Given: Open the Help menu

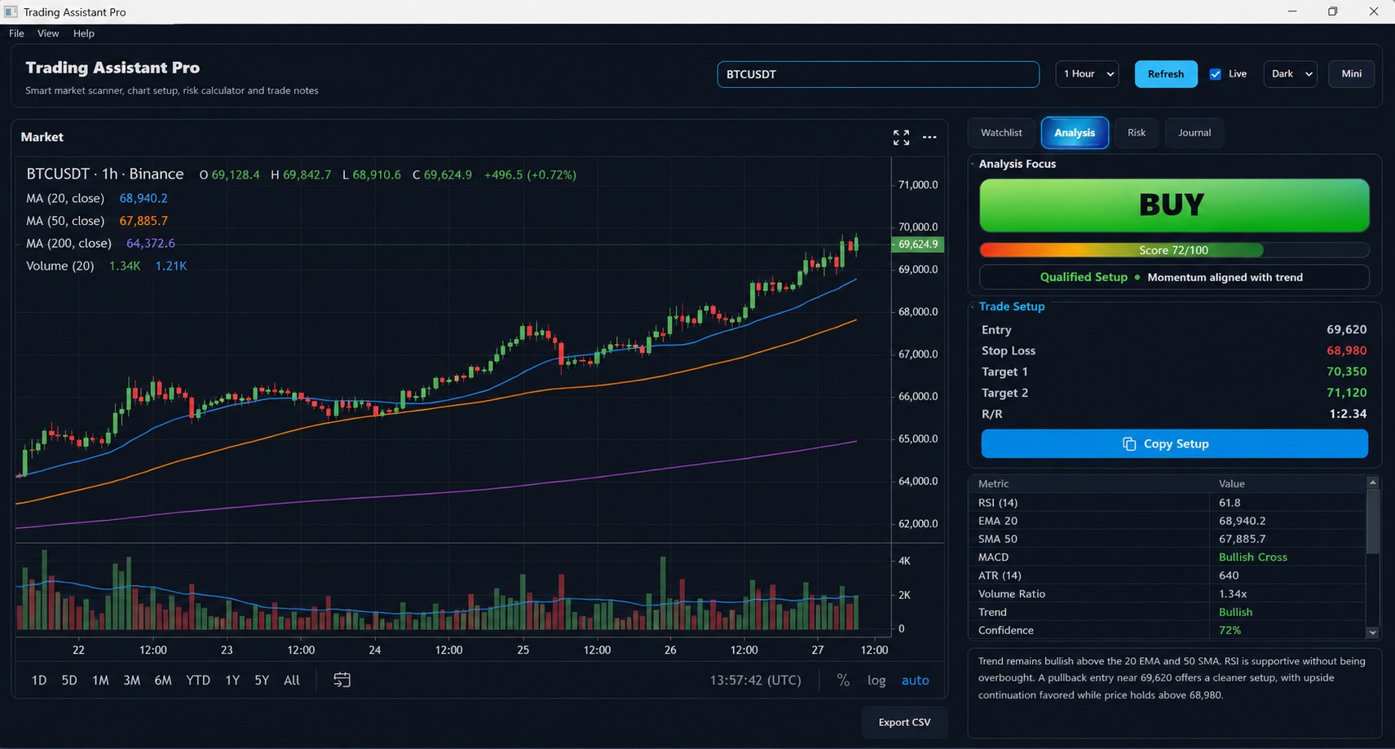Looking at the screenshot, I should pos(84,33).
